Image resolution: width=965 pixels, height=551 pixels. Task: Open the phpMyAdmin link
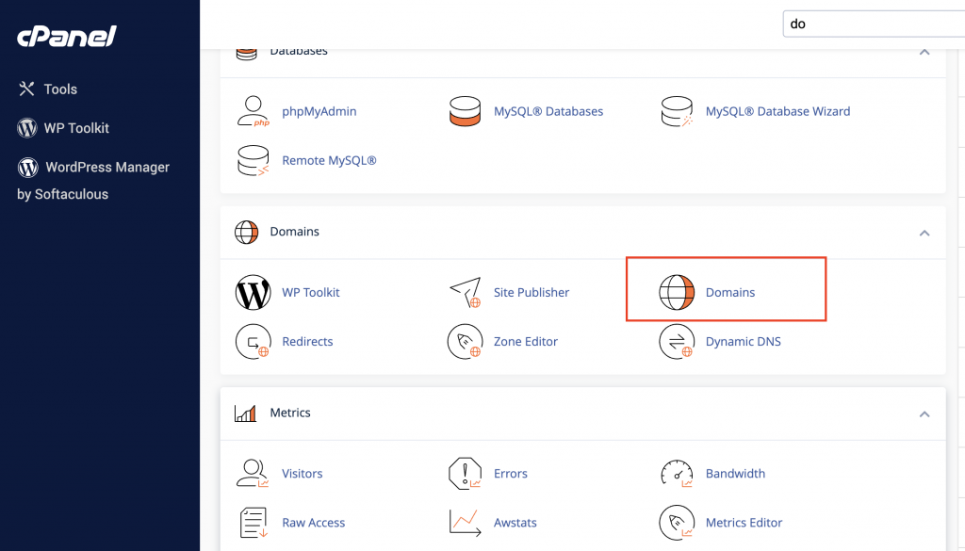(x=319, y=111)
